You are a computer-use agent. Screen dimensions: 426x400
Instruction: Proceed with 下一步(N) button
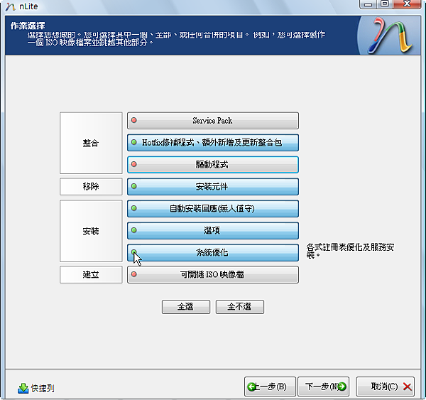(323, 387)
